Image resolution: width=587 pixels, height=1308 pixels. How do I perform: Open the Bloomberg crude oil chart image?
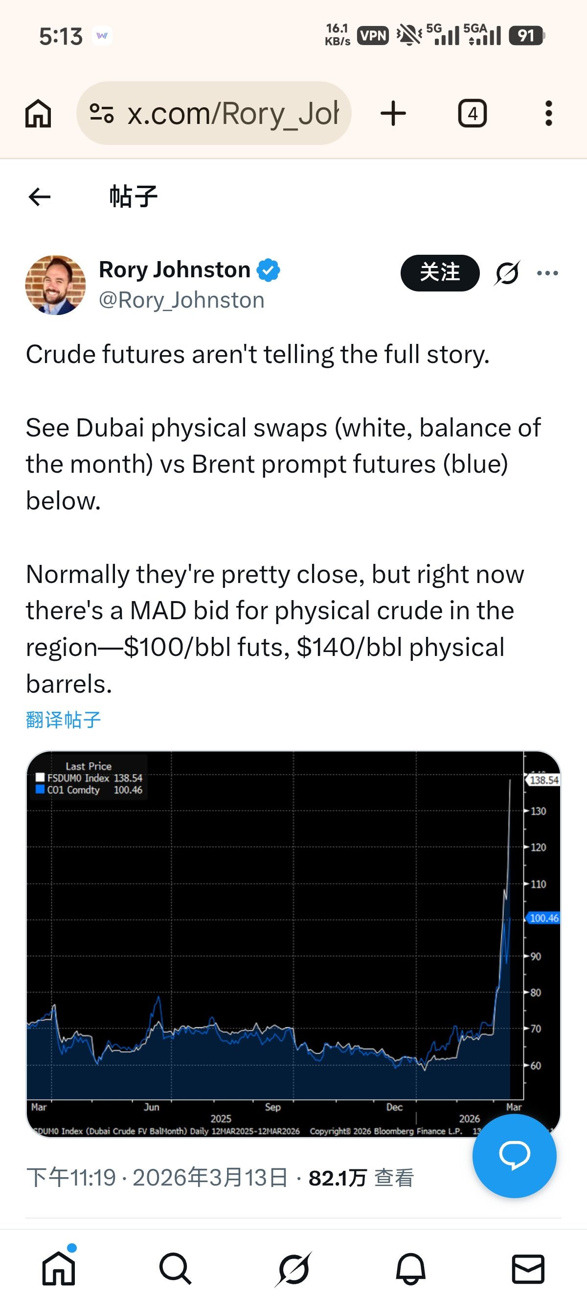coord(293,944)
